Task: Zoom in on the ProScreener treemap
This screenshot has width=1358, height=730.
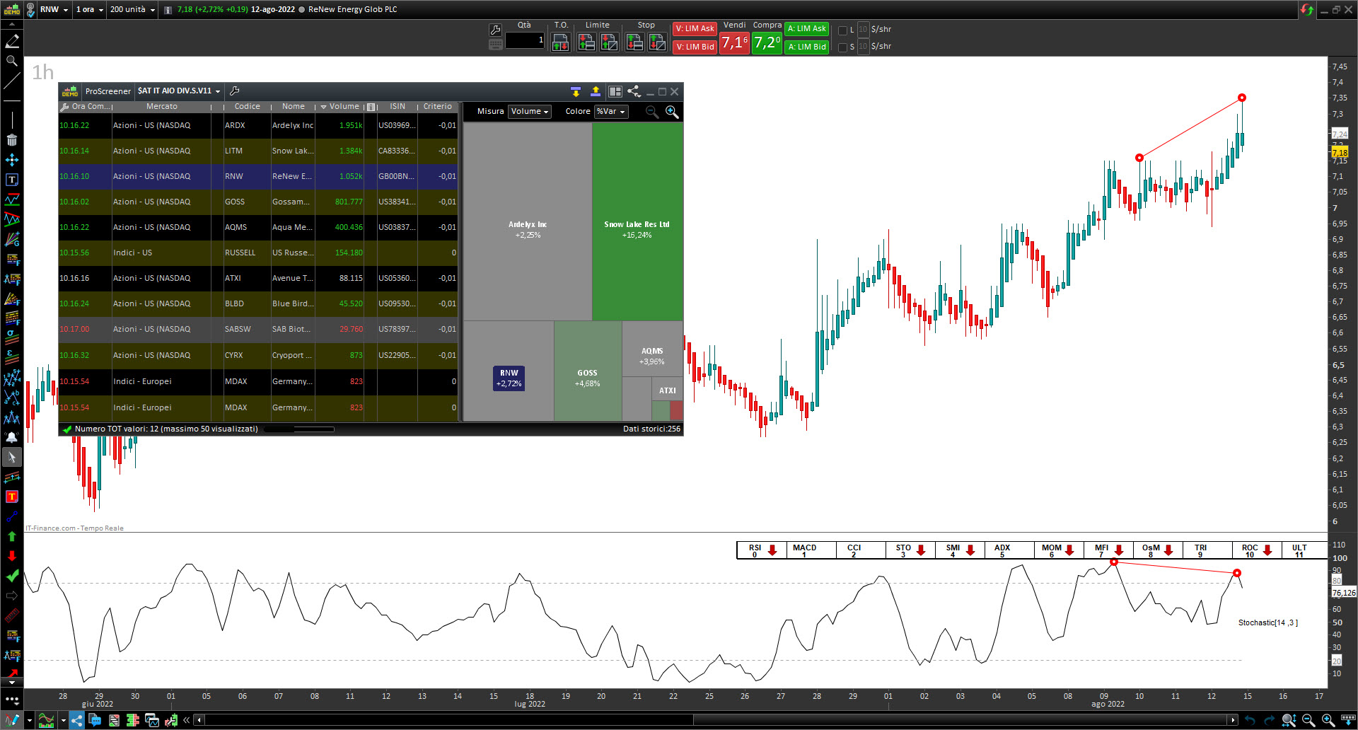Action: pyautogui.click(x=672, y=112)
